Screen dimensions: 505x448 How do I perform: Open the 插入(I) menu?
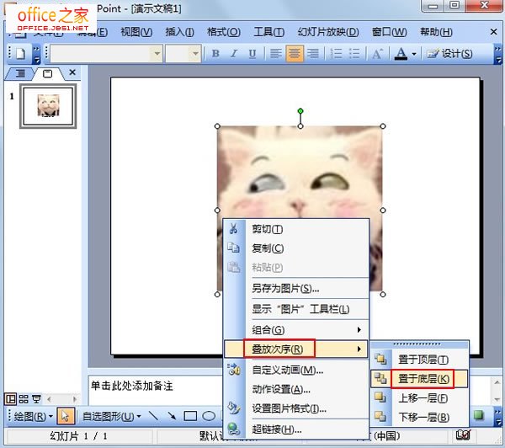[x=179, y=32]
